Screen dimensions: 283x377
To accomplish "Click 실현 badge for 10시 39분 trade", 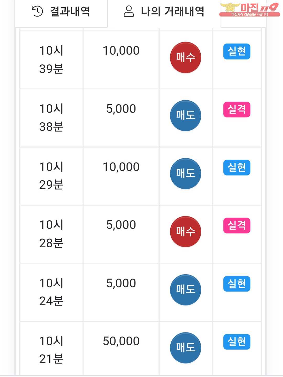I will pos(237,51).
